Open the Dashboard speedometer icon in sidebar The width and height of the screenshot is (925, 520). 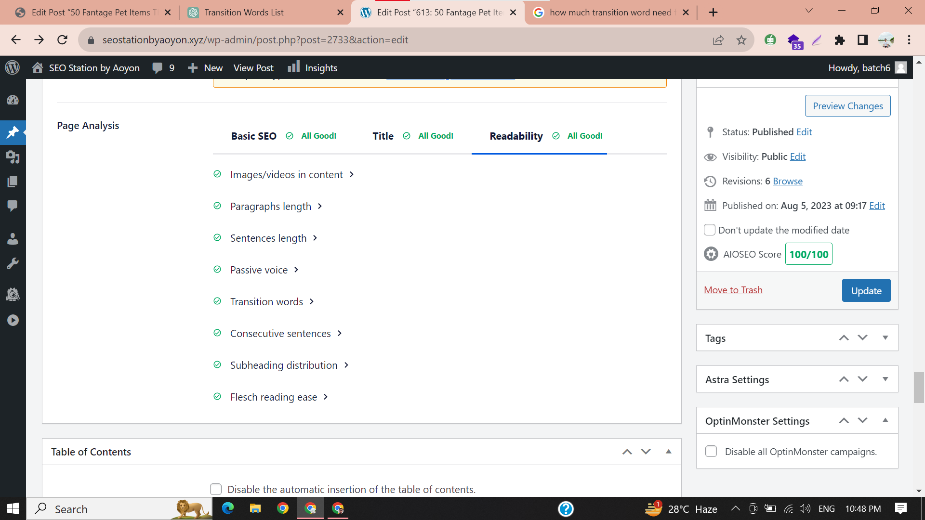coord(13,100)
